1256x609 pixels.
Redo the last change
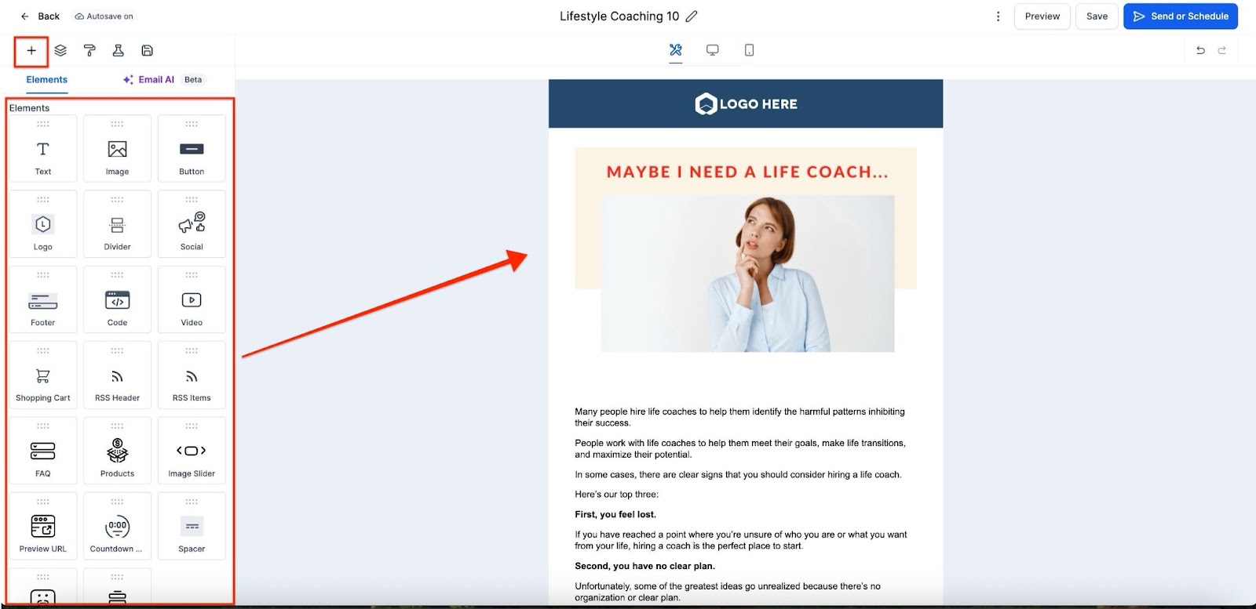tap(1221, 50)
